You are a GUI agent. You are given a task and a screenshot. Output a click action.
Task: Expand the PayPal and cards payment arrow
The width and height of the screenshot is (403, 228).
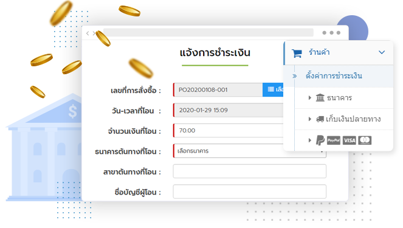point(310,140)
